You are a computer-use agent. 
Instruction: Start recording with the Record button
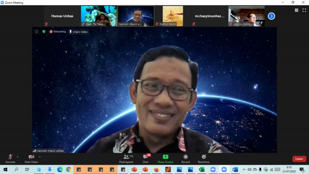coord(186,159)
